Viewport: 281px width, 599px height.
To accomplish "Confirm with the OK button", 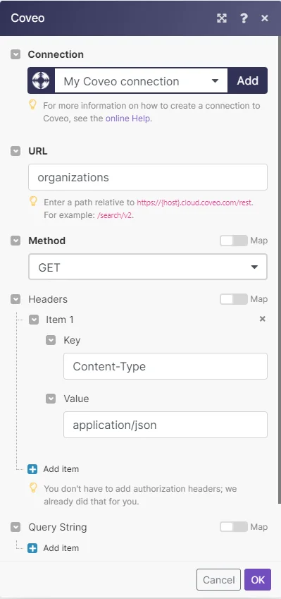I will pos(258,580).
